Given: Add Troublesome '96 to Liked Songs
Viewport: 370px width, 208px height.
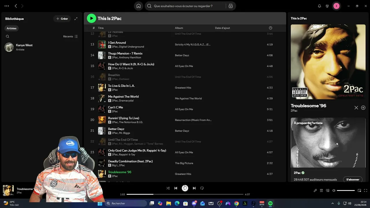Looking at the screenshot, I should coord(363,108).
